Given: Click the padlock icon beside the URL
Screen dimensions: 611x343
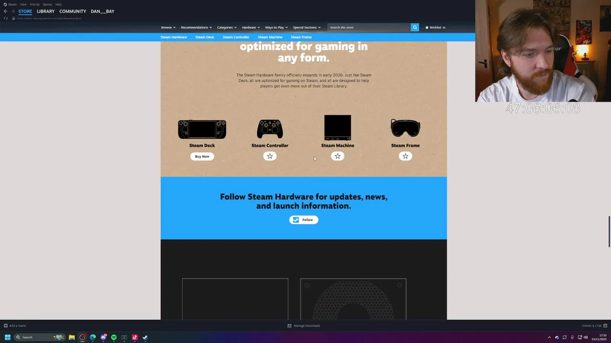Looking at the screenshot, I should coord(13,18).
